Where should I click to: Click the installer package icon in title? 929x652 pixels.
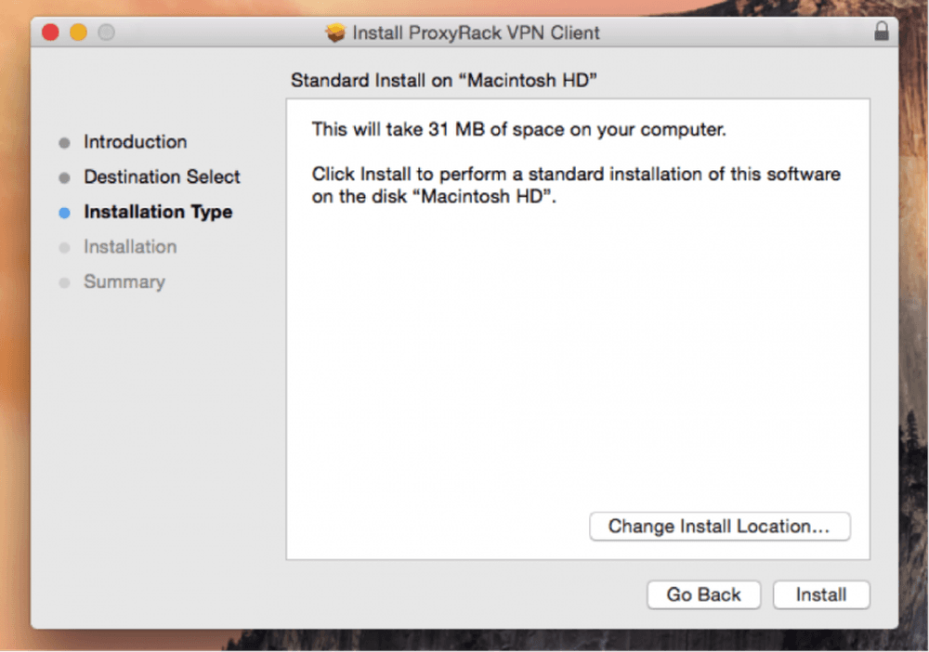(x=335, y=33)
